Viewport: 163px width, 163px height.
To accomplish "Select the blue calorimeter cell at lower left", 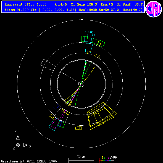I will 56,107.
